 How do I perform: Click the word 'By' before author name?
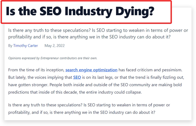coord(10,46)
